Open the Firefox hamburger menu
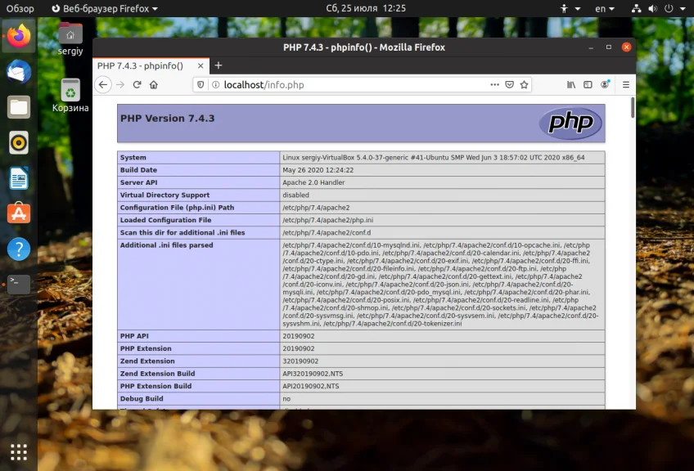The height and width of the screenshot is (471, 694). click(x=626, y=84)
